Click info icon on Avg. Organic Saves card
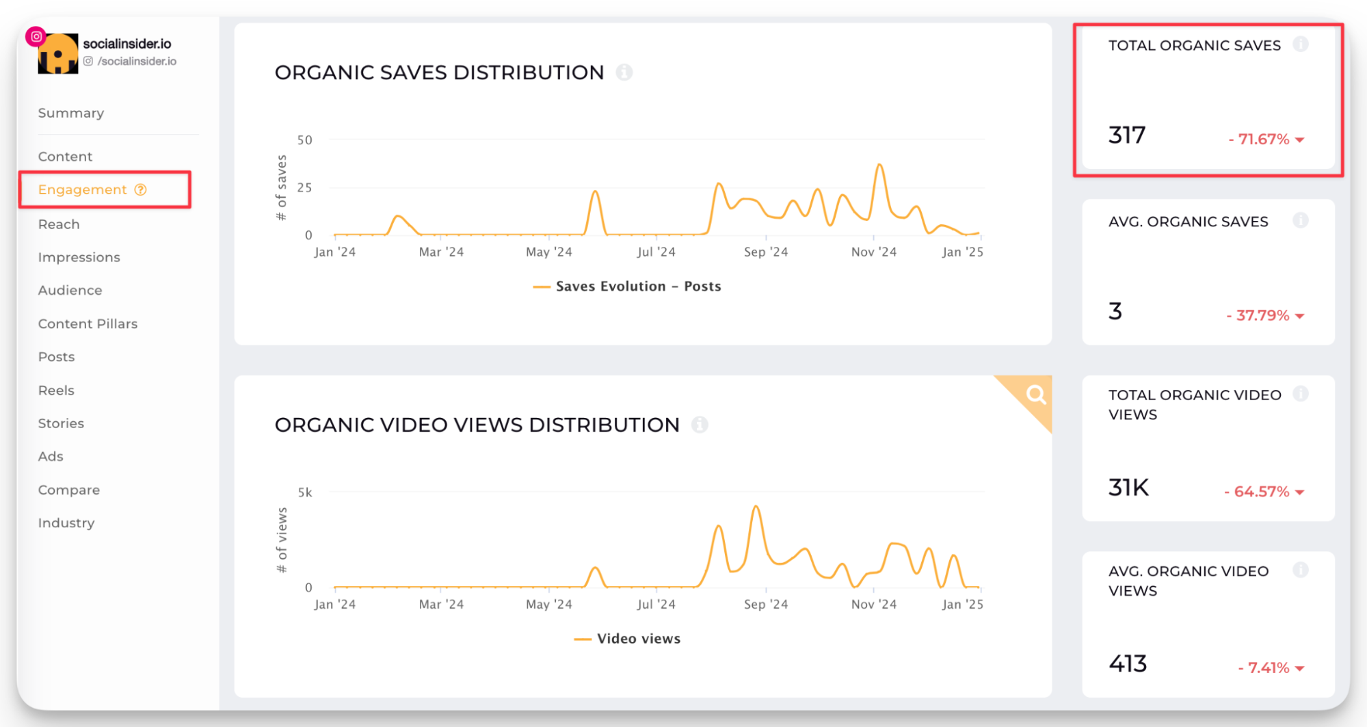This screenshot has height=727, width=1367. point(1301,220)
